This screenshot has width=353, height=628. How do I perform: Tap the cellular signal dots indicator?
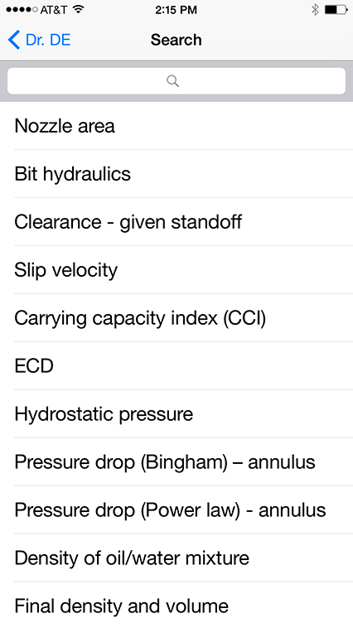pyautogui.click(x=22, y=10)
